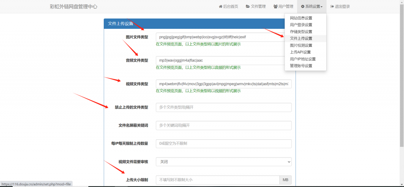Click the 上传大小限制 input field

click(218, 180)
